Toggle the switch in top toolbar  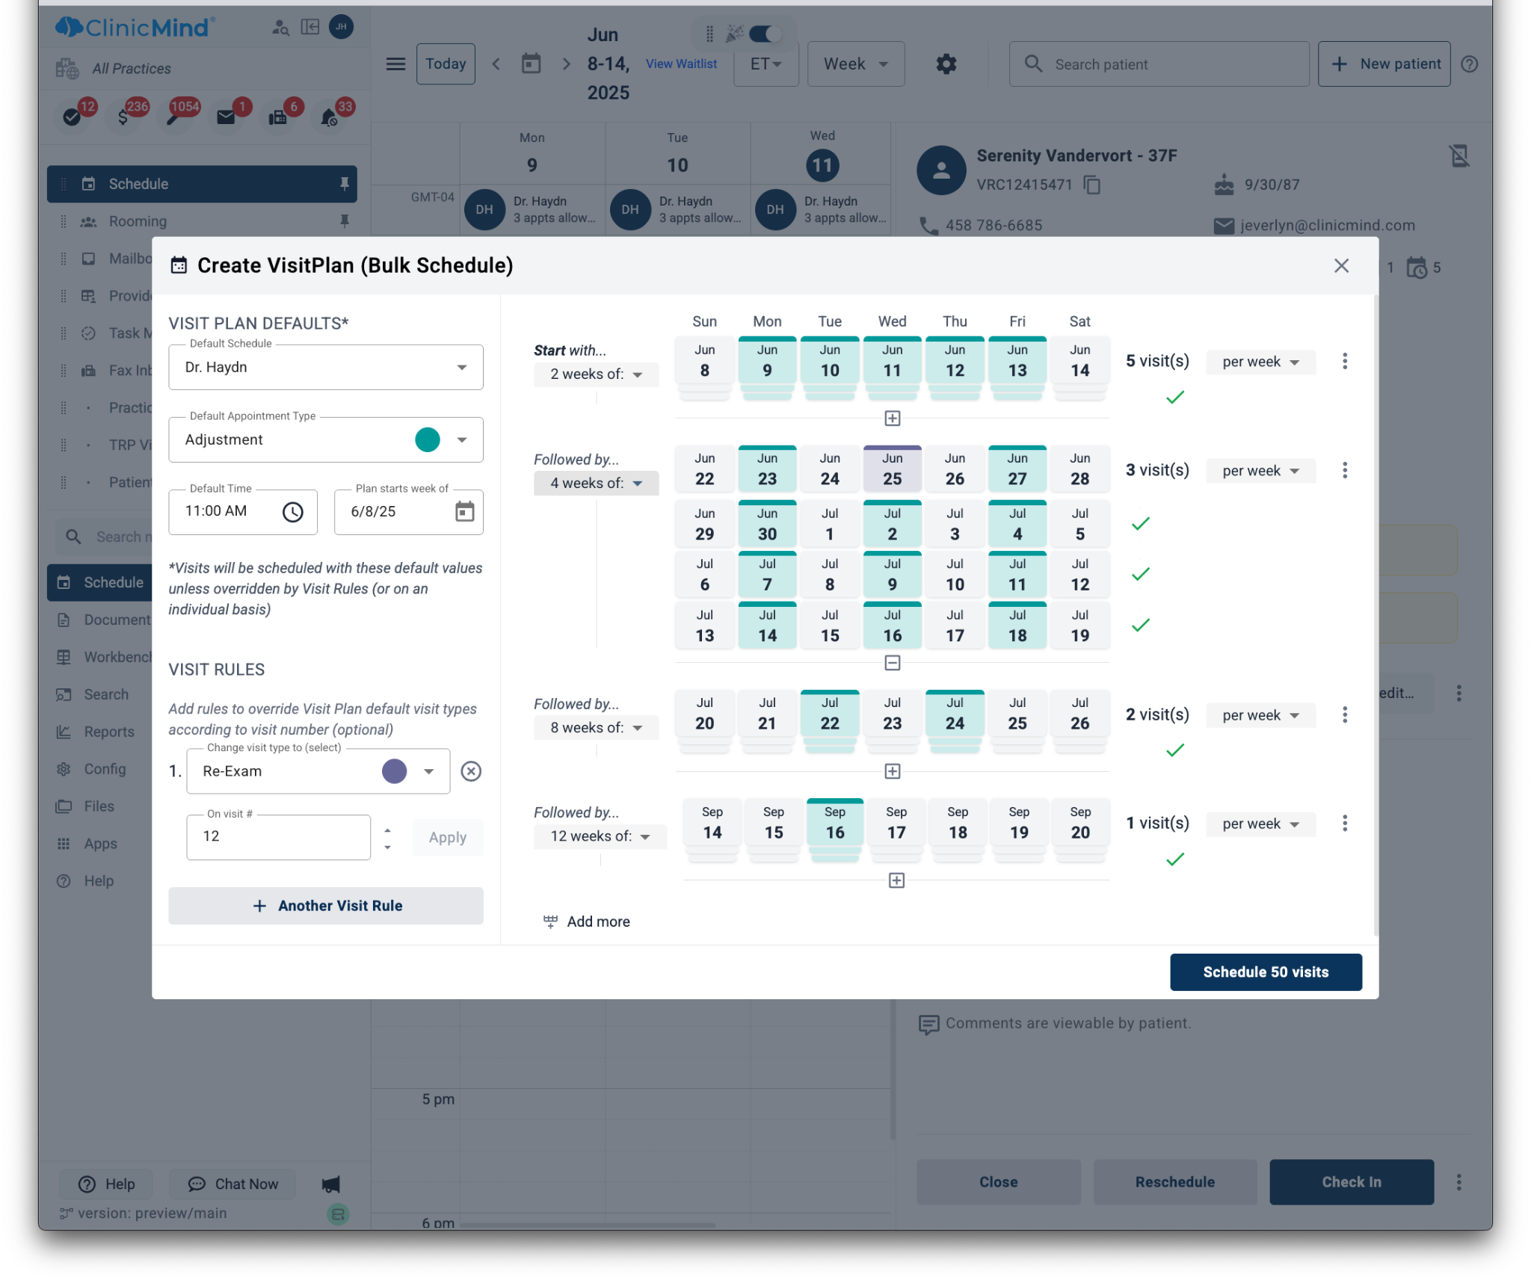point(764,34)
